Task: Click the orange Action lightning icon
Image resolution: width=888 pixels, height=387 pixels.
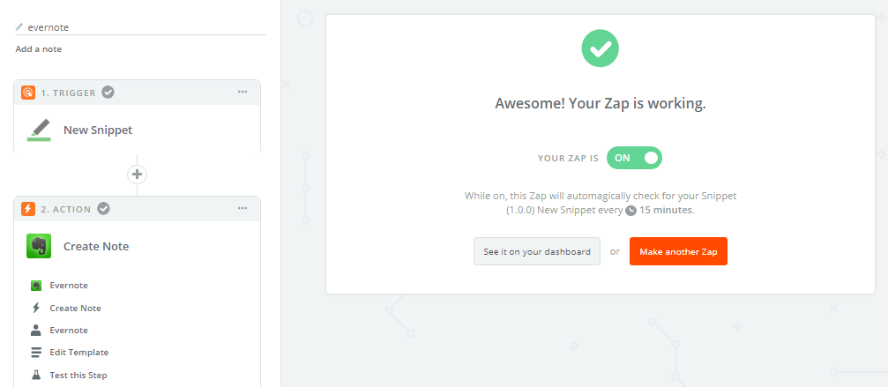Action: click(x=28, y=209)
